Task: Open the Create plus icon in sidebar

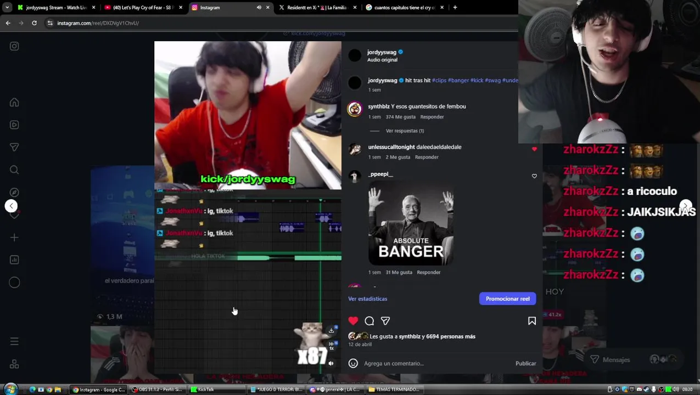Action: click(14, 238)
